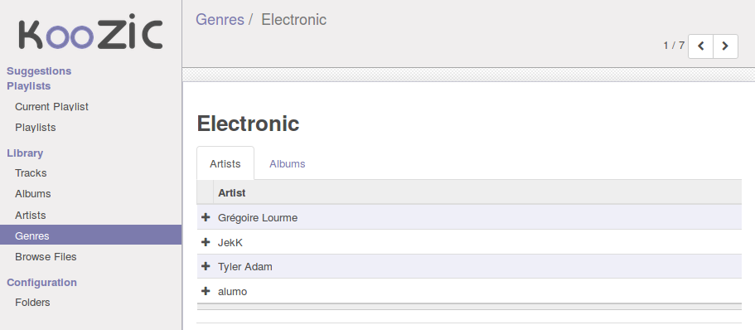Sort by the Artist column header
Screen dimensions: 755x330
pyautogui.click(x=231, y=192)
